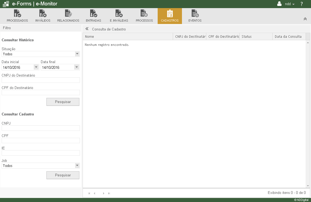Expand the Job dropdown

click(77, 166)
